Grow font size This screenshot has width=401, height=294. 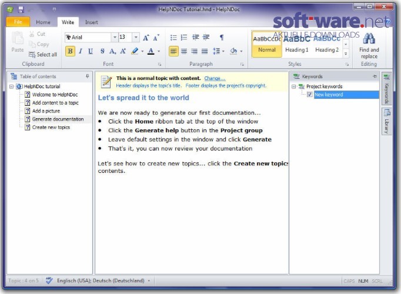(x=146, y=38)
